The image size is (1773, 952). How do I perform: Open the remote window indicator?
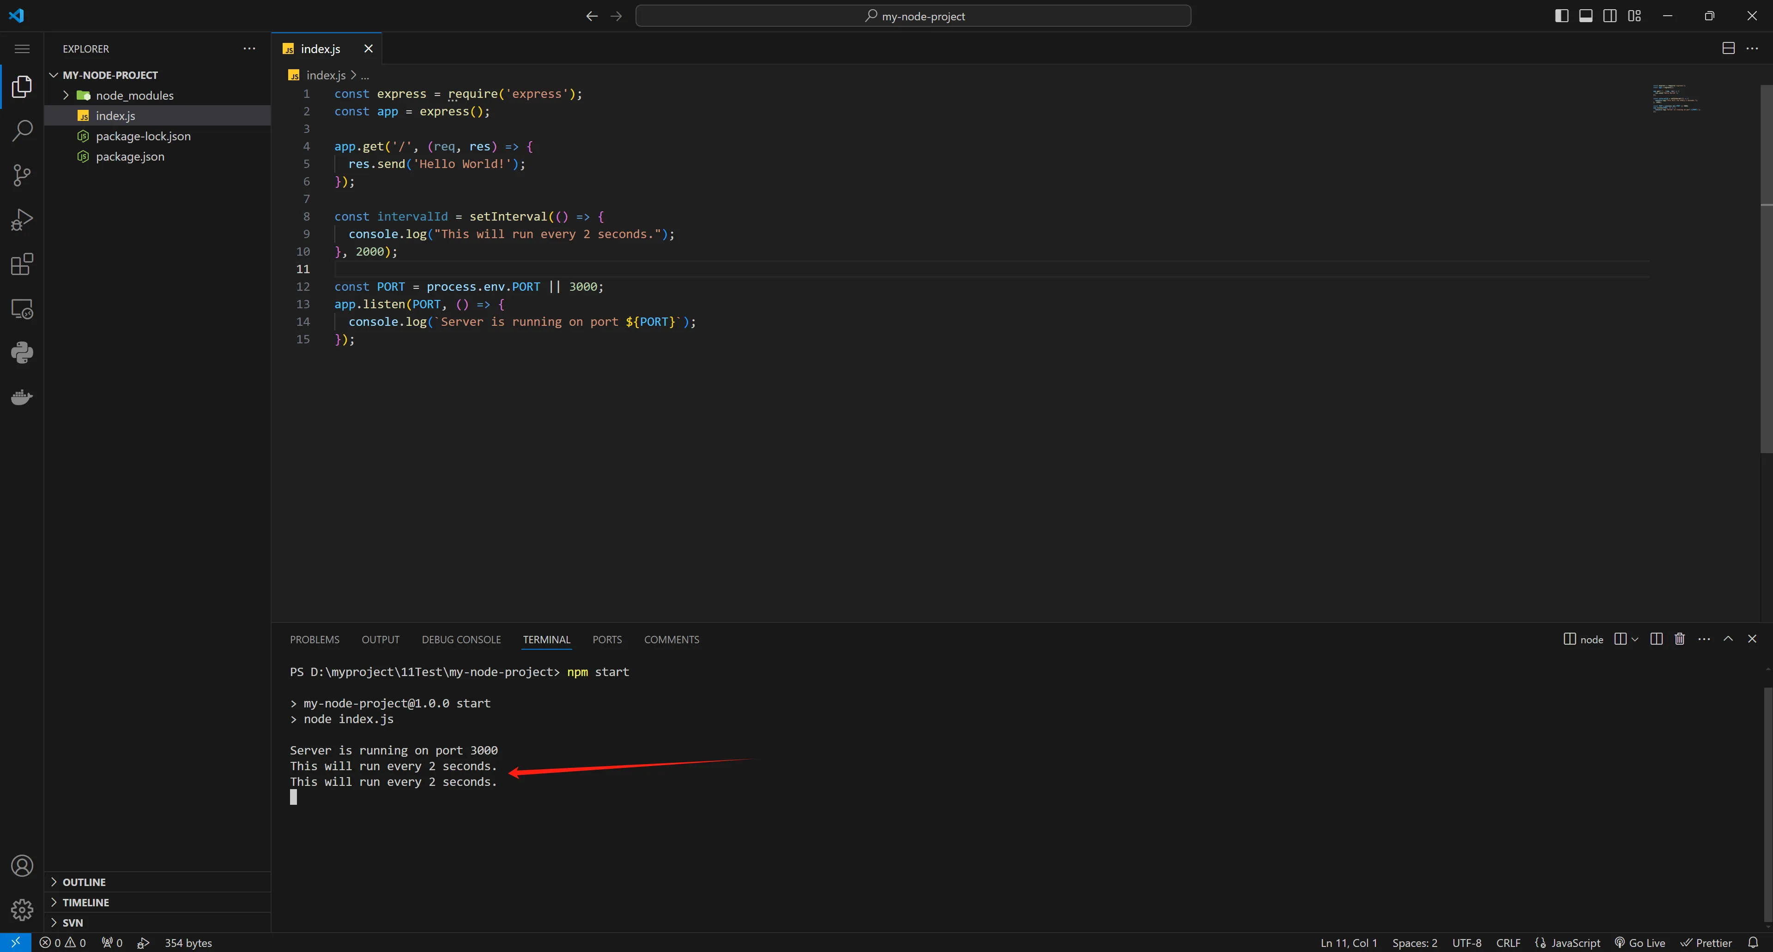(15, 942)
